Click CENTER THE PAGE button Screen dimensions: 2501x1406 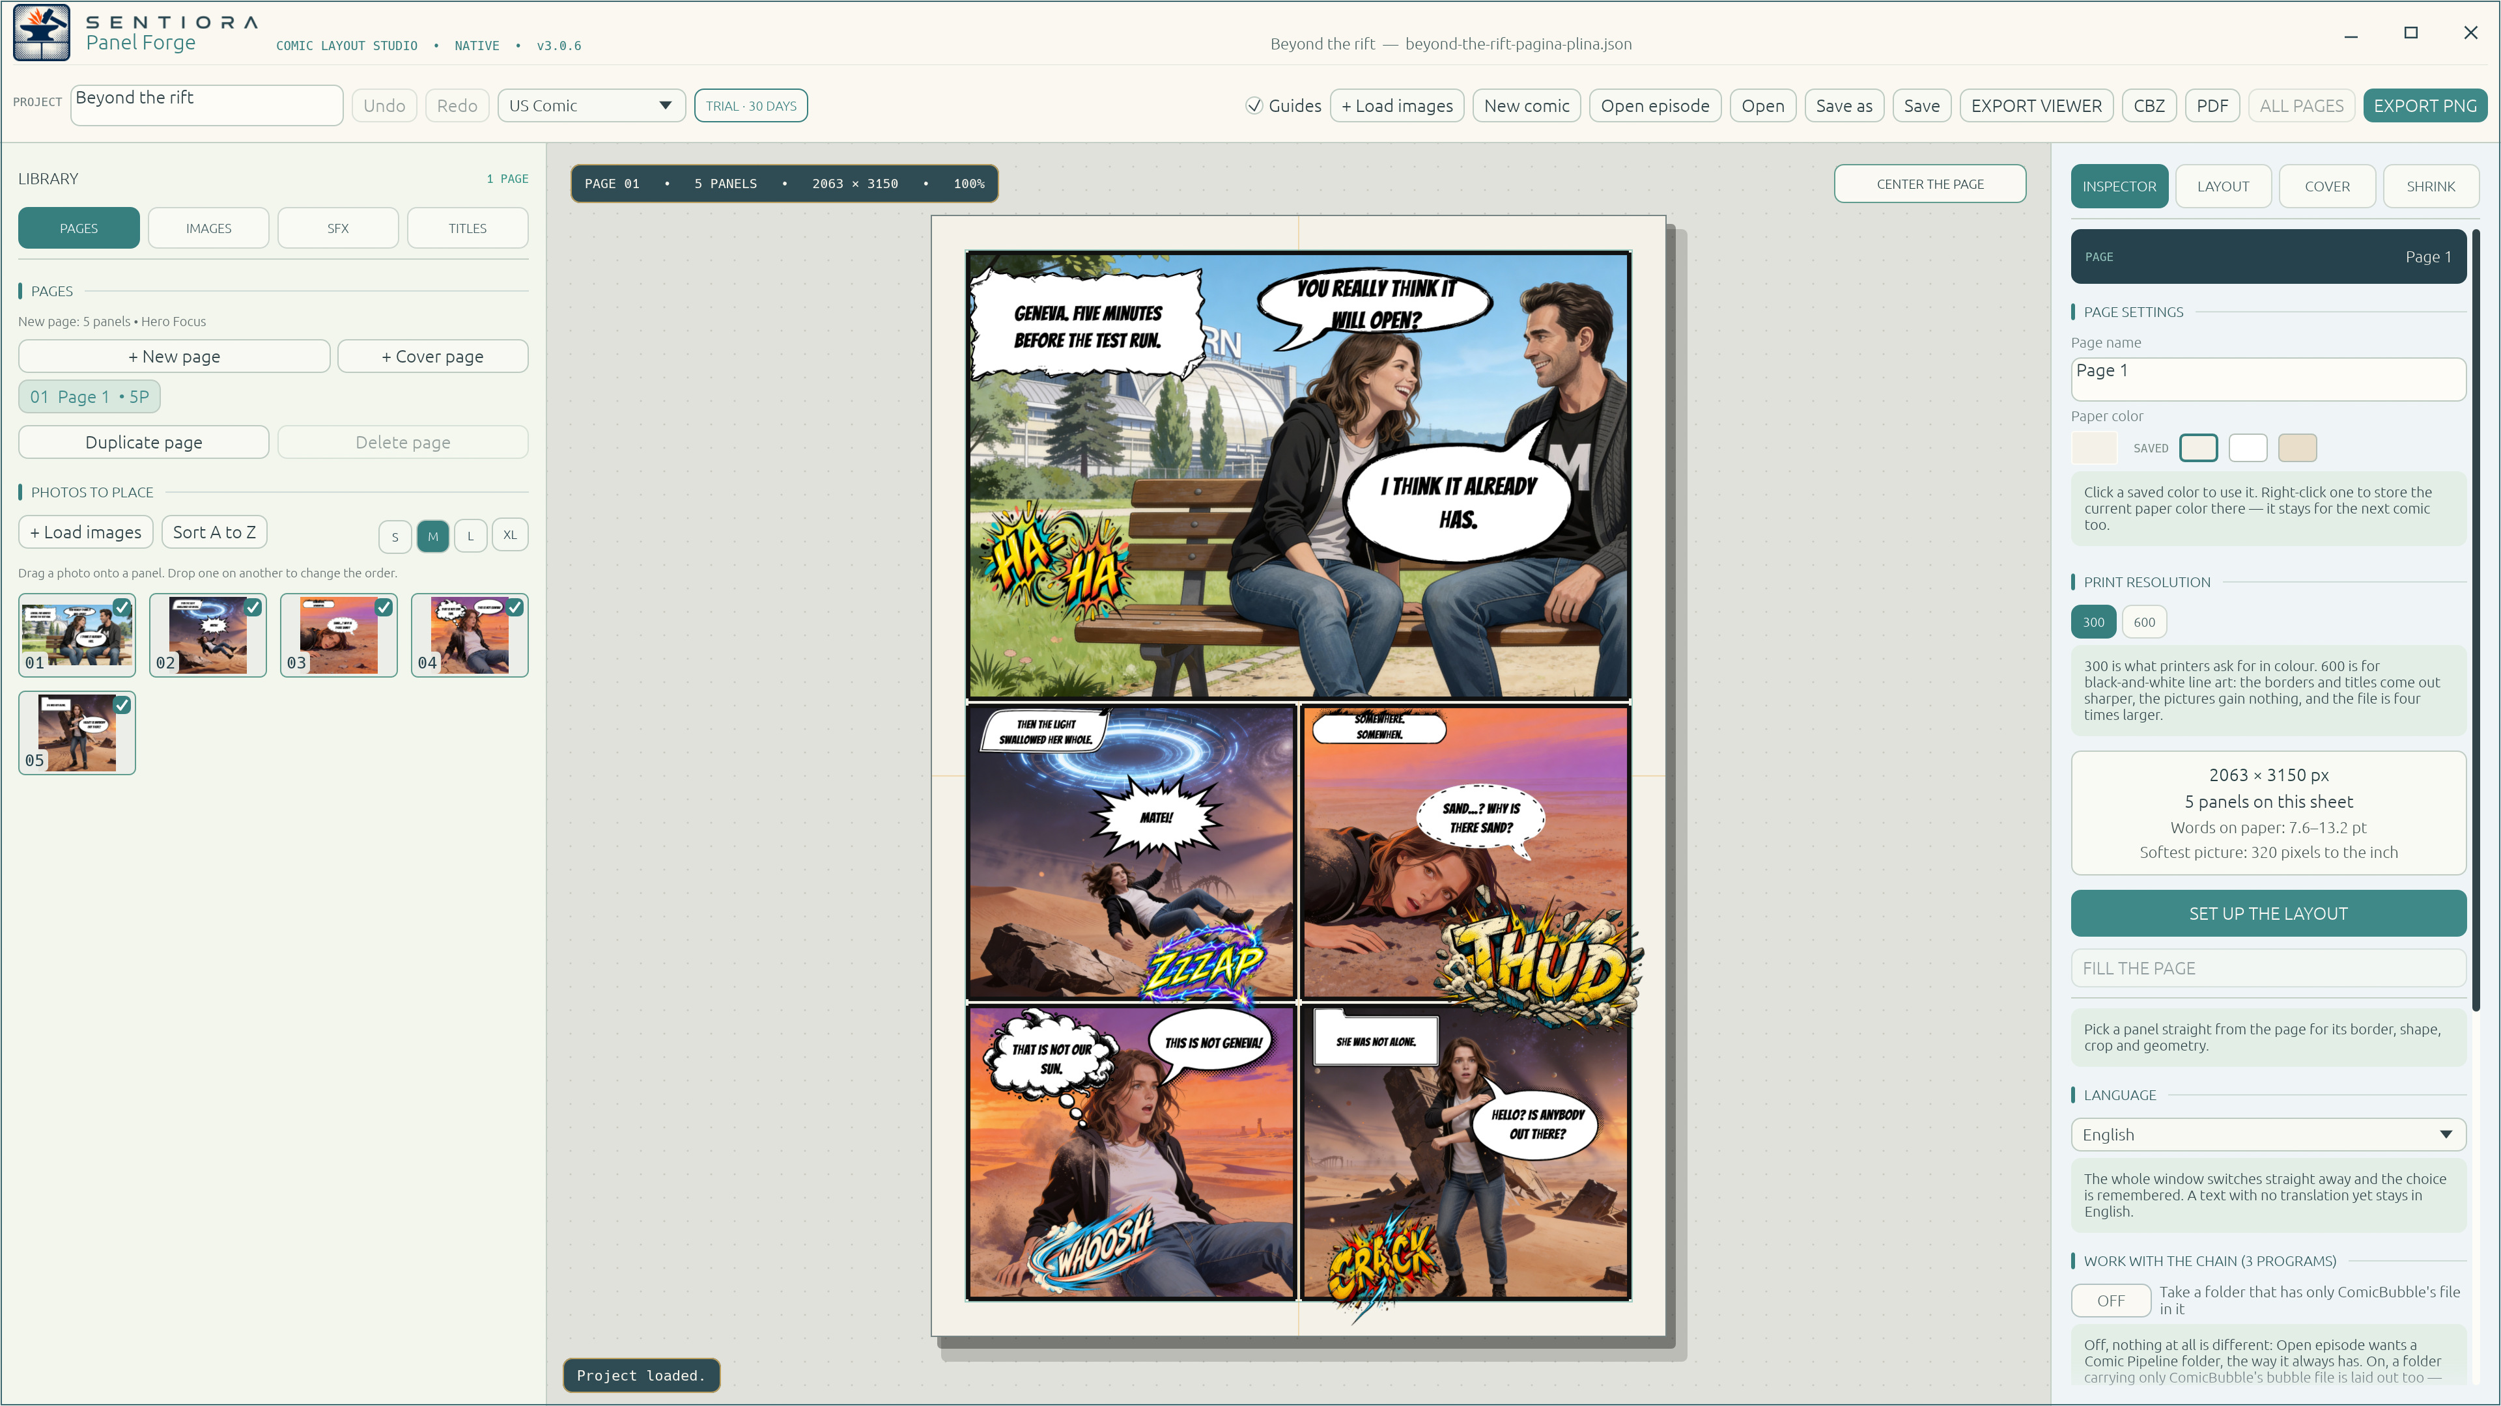coord(1930,184)
